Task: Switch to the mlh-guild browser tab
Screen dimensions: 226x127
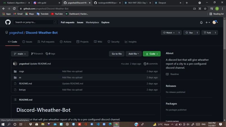Action: coord(47,3)
